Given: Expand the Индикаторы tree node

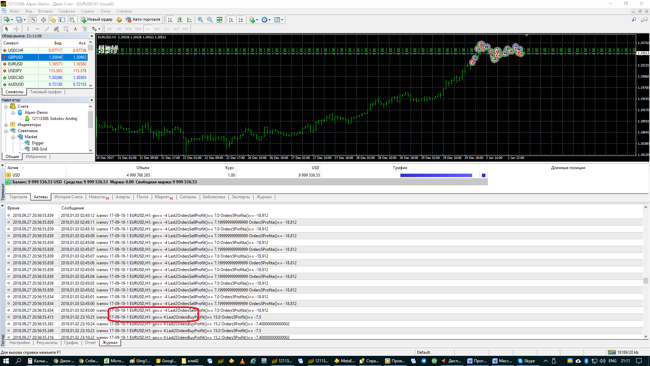Looking at the screenshot, I should pyautogui.click(x=6, y=125).
